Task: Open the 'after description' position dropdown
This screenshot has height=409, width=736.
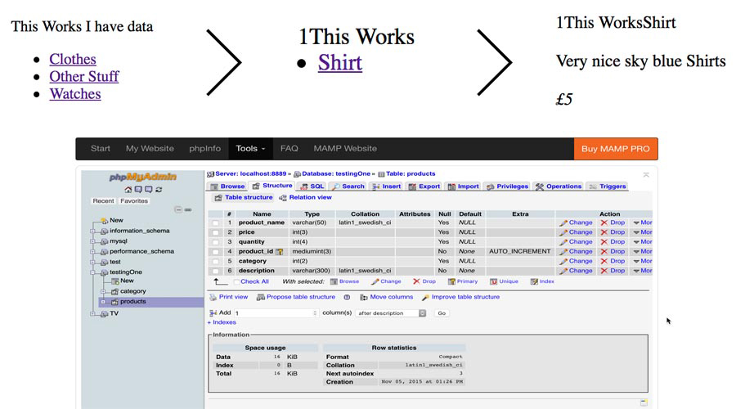Action: click(x=392, y=312)
